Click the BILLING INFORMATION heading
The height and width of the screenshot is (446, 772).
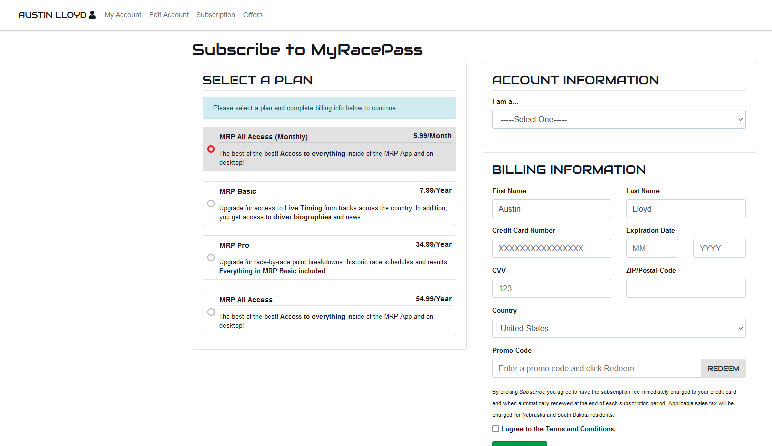[569, 170]
